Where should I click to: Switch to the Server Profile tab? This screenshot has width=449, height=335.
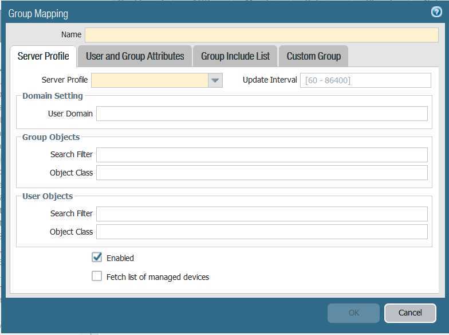coord(44,56)
